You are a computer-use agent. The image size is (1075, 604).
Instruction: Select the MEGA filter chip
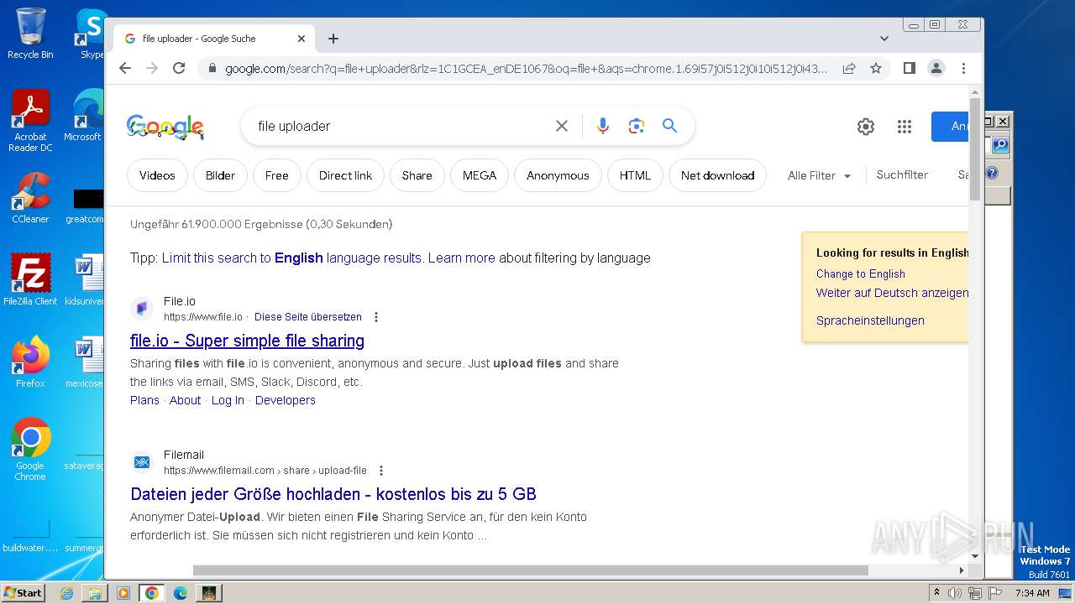pos(480,175)
